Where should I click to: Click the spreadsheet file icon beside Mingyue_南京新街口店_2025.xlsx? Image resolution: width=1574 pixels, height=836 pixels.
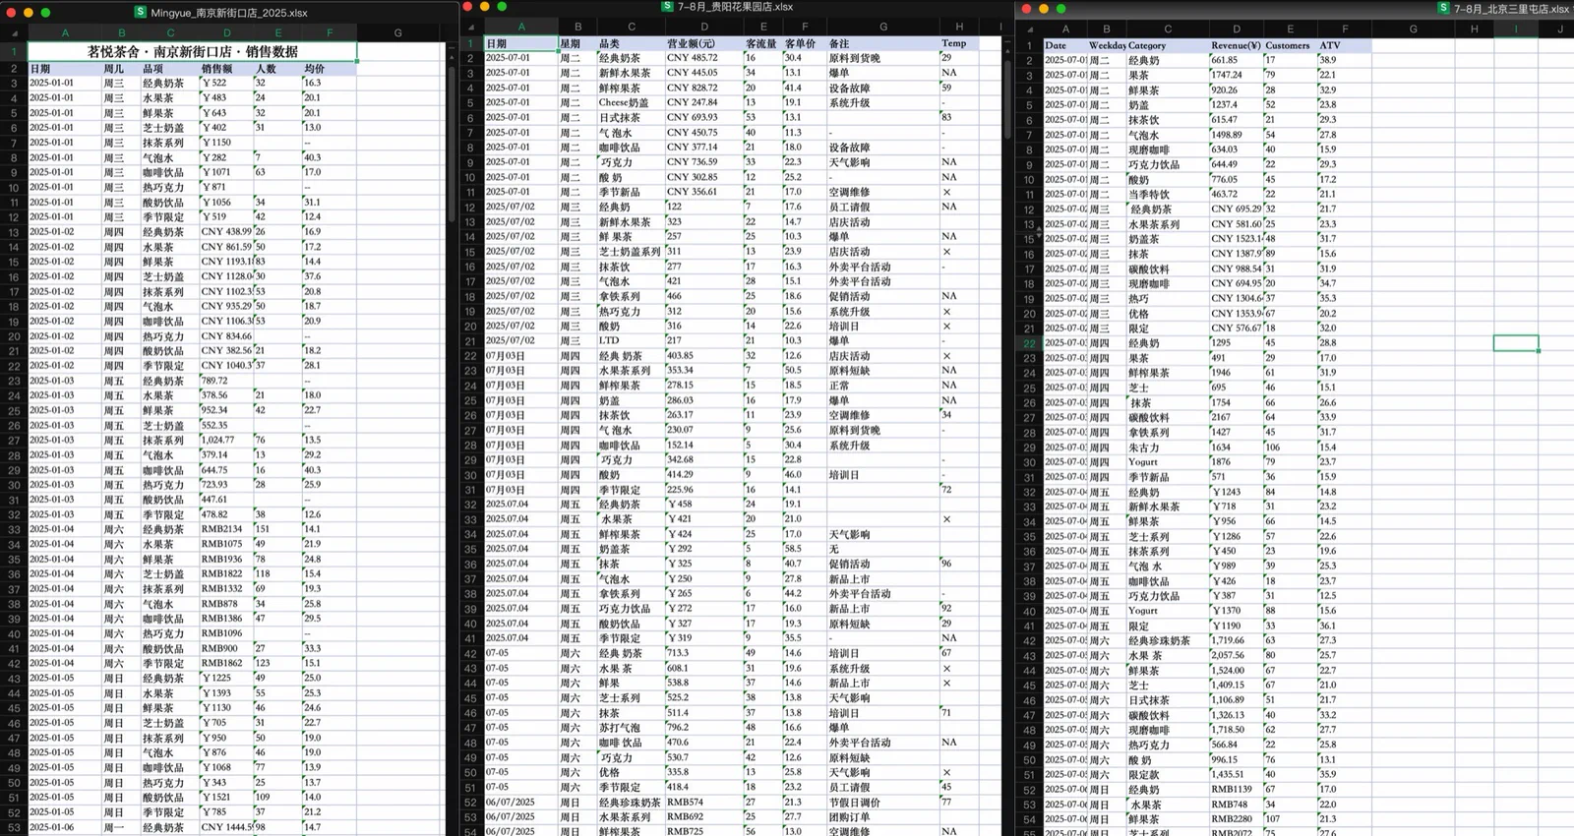[x=142, y=13]
